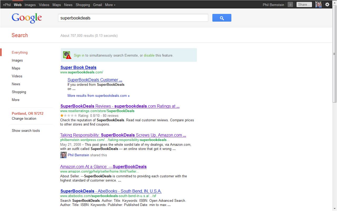The width and height of the screenshot is (337, 211).
Task: Open the notifications counter box
Action: point(290,4)
